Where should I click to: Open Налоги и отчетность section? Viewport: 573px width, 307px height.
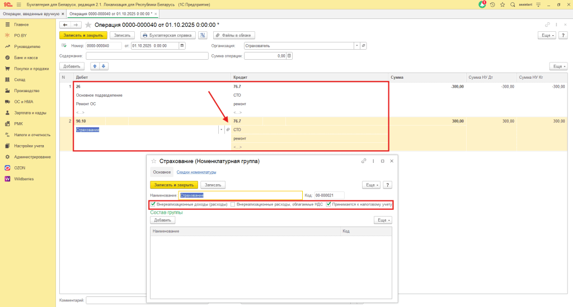pos(32,135)
